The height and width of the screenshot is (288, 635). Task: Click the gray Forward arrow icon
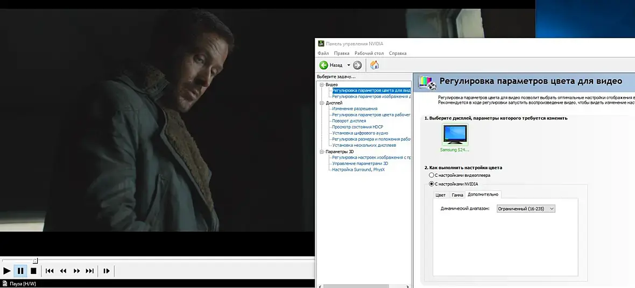tap(357, 64)
